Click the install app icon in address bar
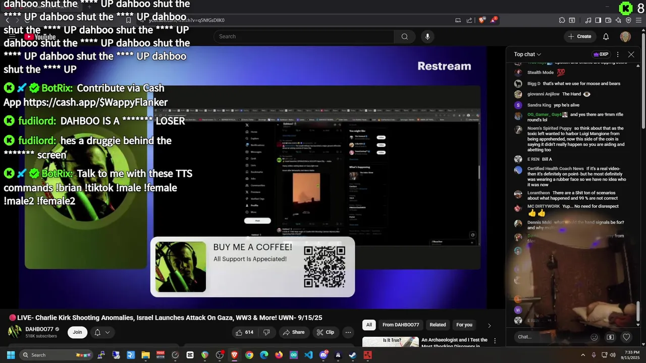This screenshot has width=646, height=363. click(458, 20)
